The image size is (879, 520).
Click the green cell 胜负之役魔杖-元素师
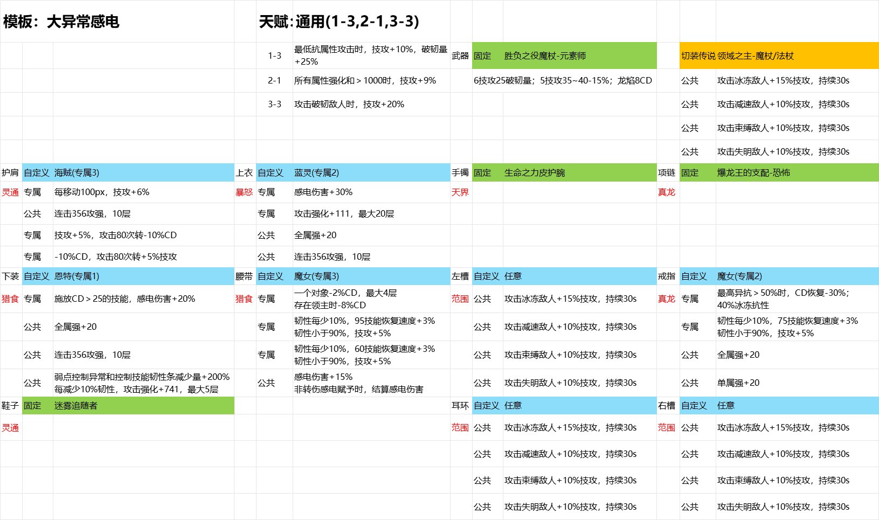click(x=580, y=56)
